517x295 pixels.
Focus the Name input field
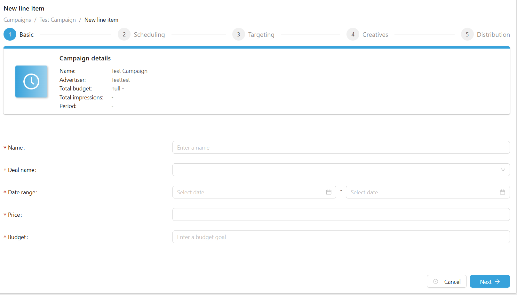pos(341,147)
